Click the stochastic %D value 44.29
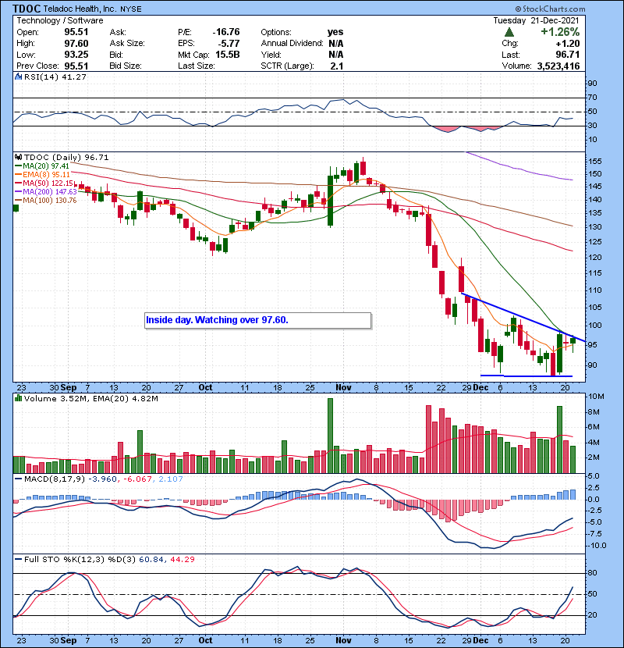The image size is (624, 648). coord(182,560)
